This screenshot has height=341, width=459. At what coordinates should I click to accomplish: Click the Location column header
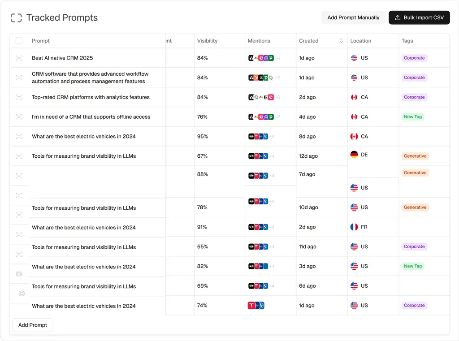coord(360,41)
